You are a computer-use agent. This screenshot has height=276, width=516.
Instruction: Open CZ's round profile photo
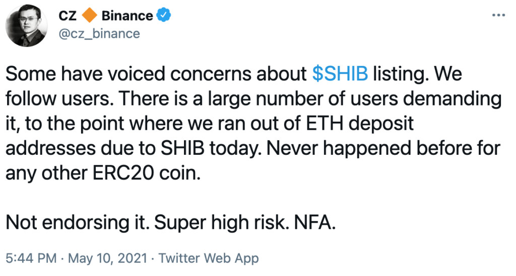click(26, 26)
